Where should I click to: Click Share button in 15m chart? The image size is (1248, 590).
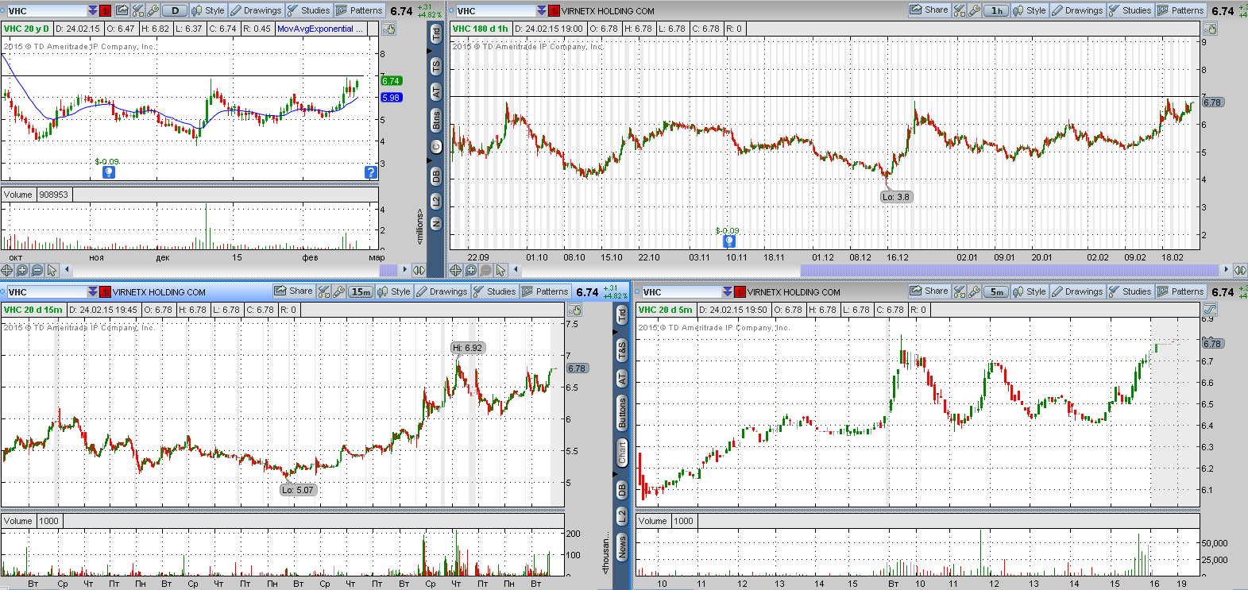coord(294,291)
